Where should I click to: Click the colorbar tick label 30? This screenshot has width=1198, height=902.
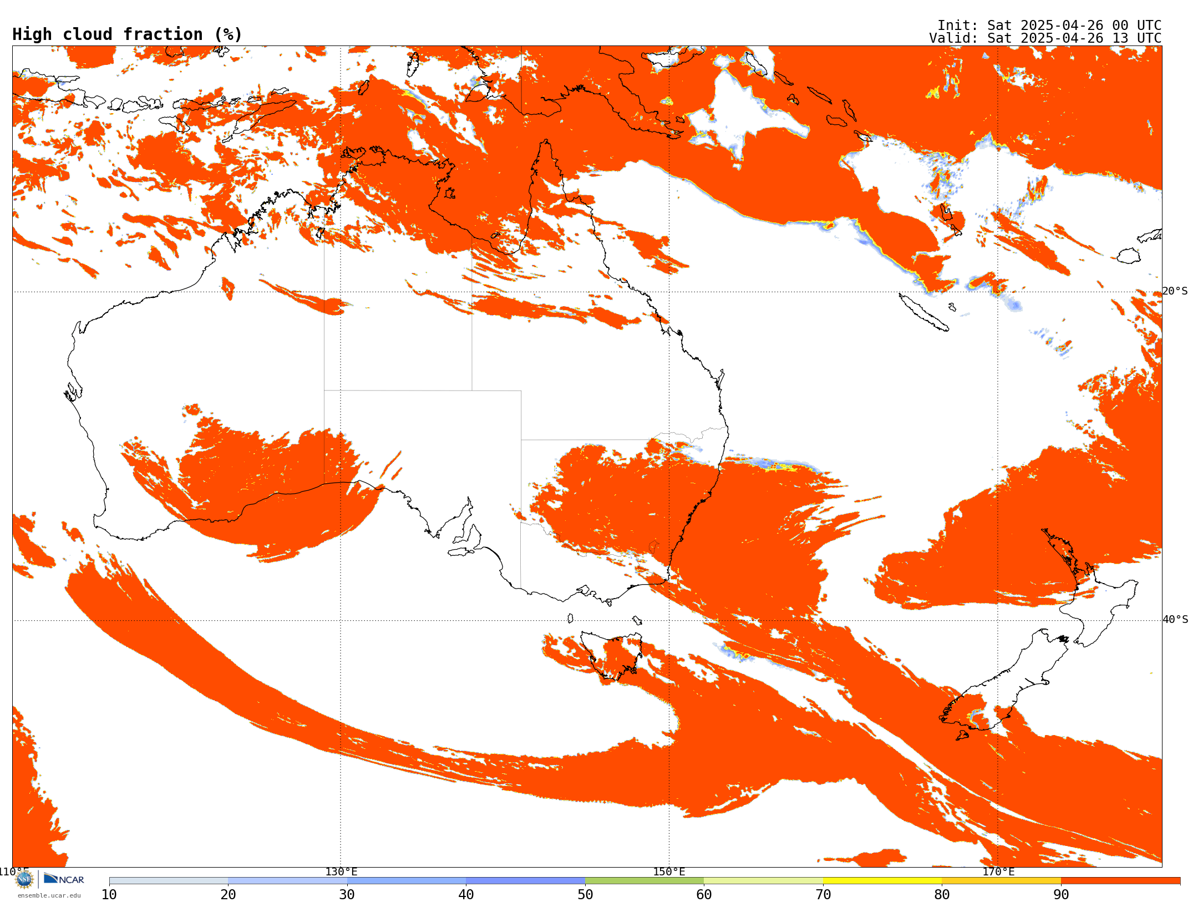(x=347, y=895)
